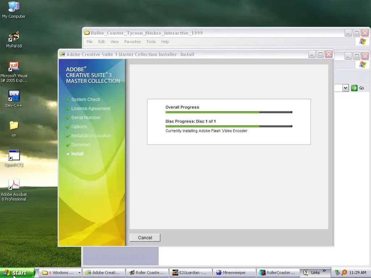This screenshot has height=278, width=371.
Task: Open Tools menu in Roller_Coaster_Tycoon window
Action: (x=151, y=42)
